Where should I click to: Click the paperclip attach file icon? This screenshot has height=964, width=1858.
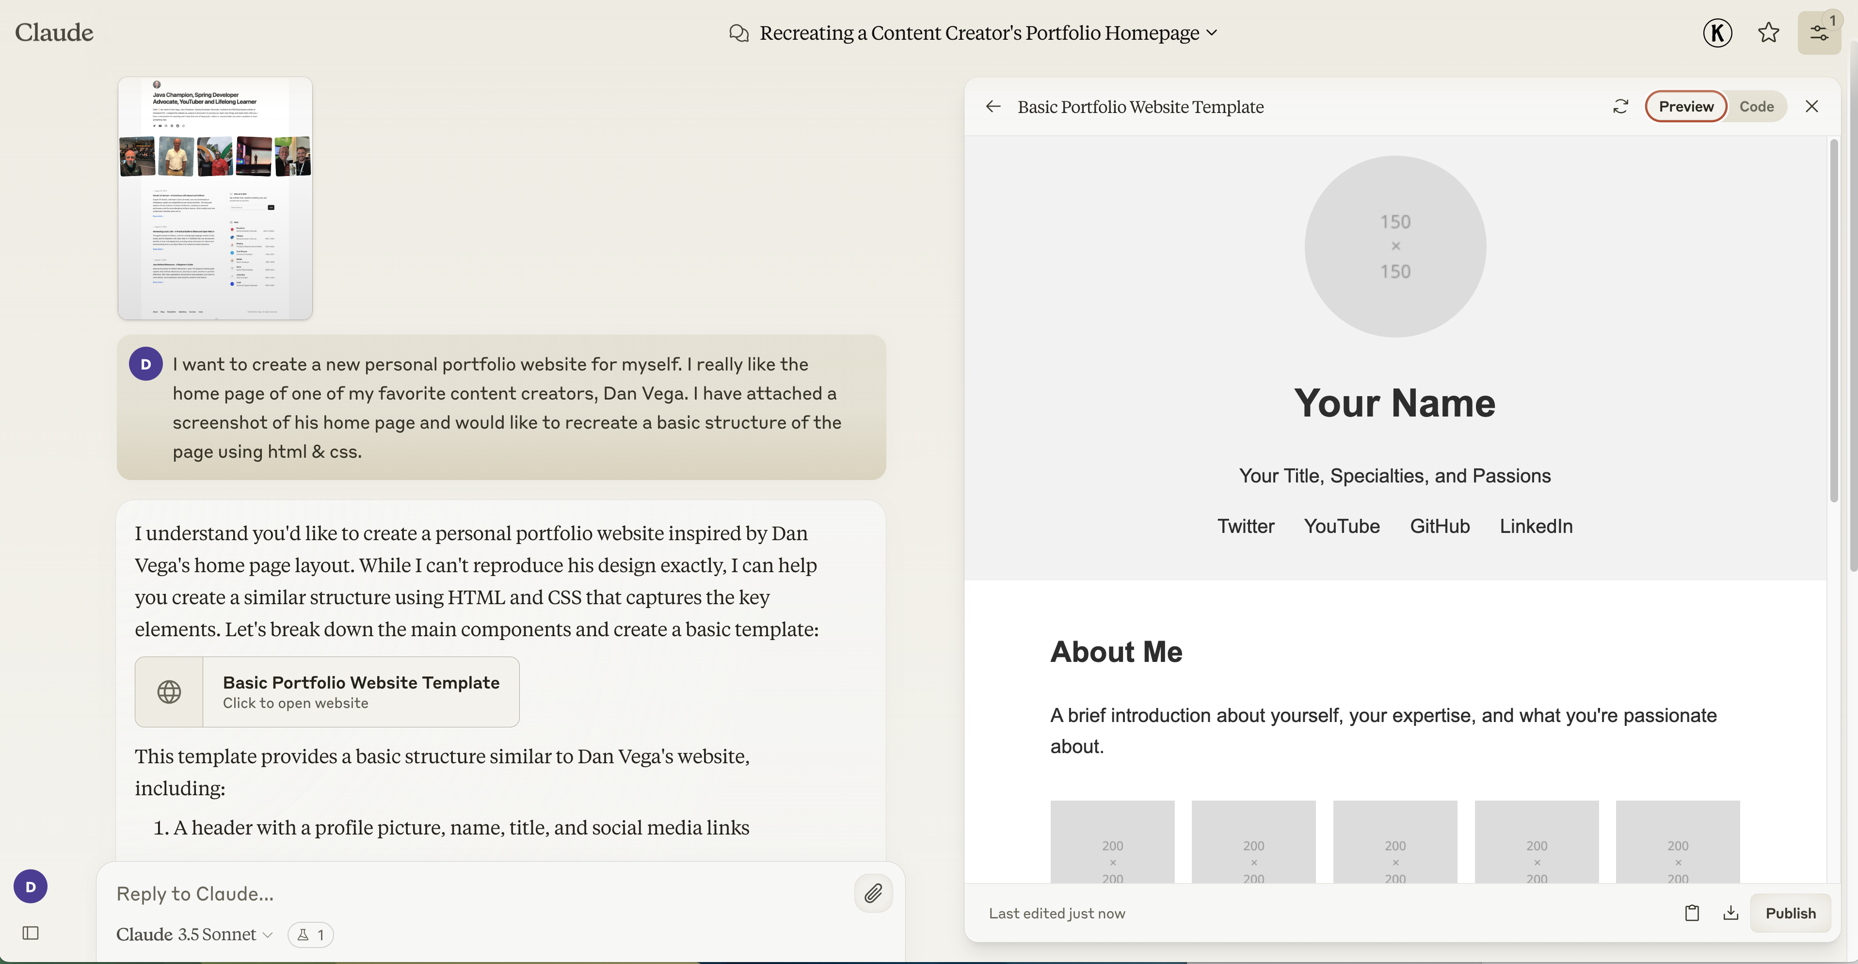873,893
